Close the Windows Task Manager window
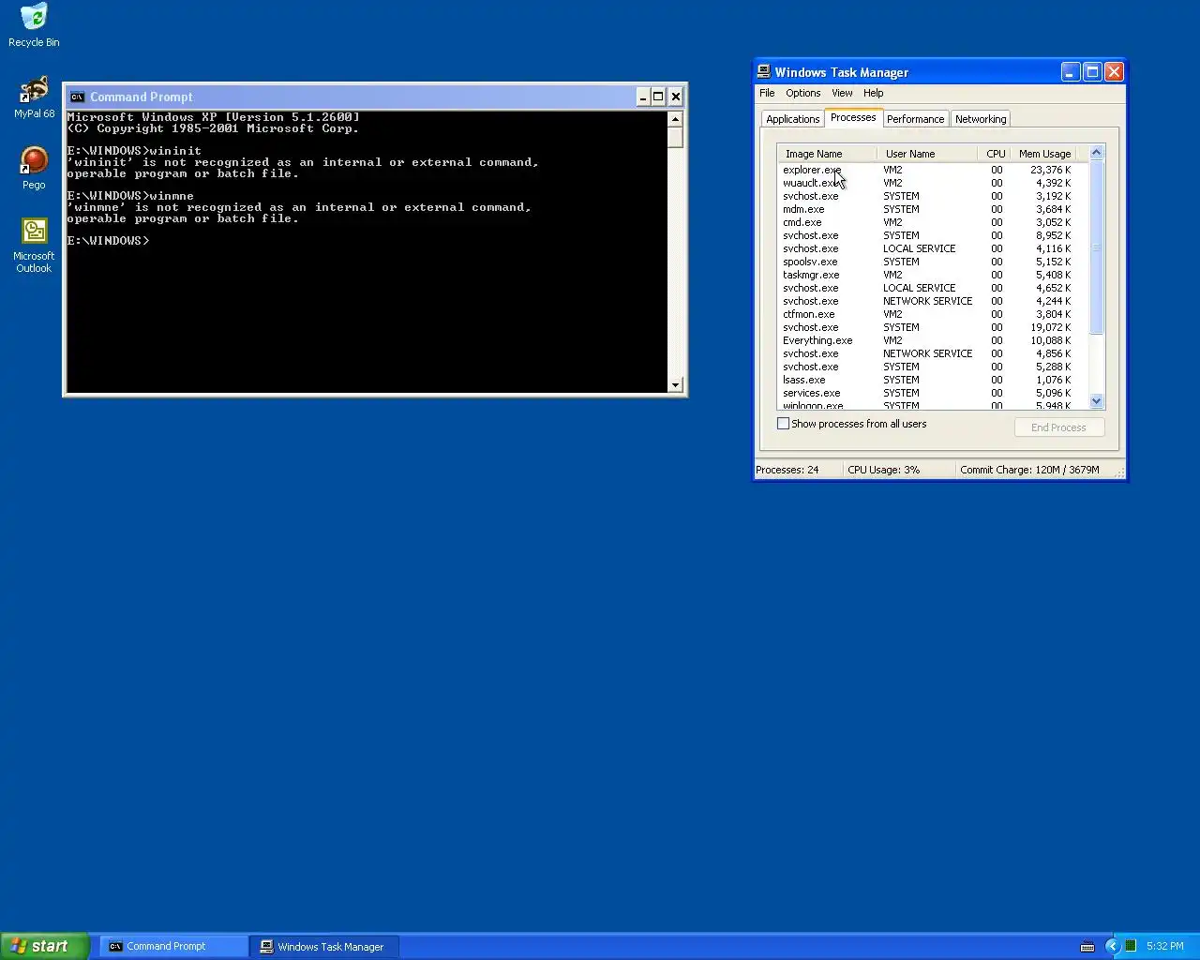This screenshot has width=1200, height=960. click(1114, 72)
